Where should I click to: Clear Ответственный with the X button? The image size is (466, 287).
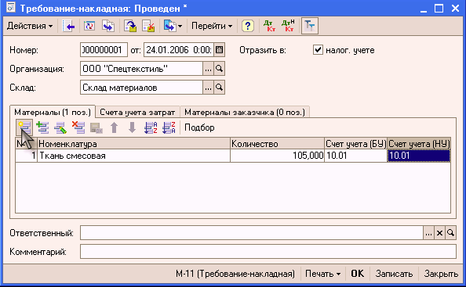coord(439,233)
